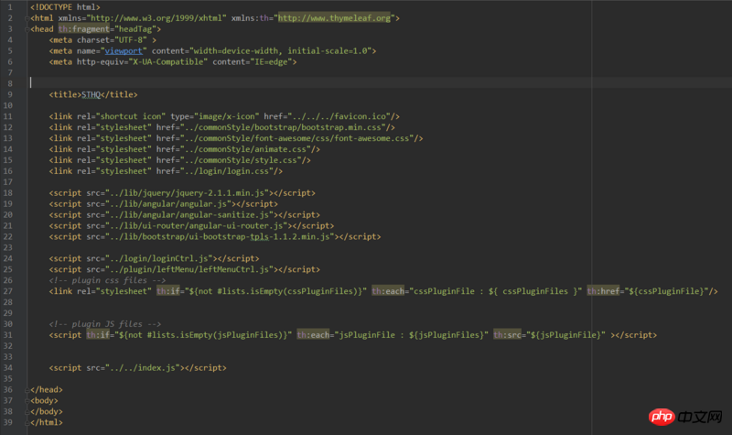Click the STHQ title text
The width and height of the screenshot is (732, 435).
coord(91,94)
